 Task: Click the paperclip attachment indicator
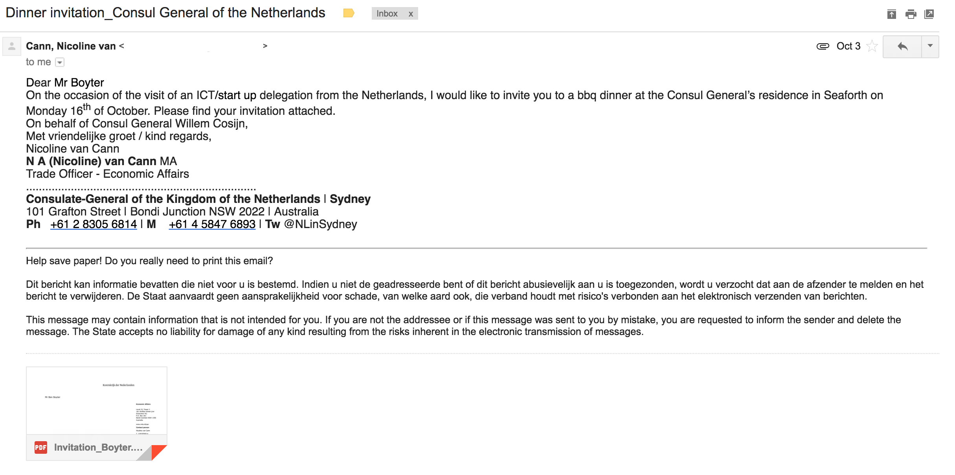(823, 46)
